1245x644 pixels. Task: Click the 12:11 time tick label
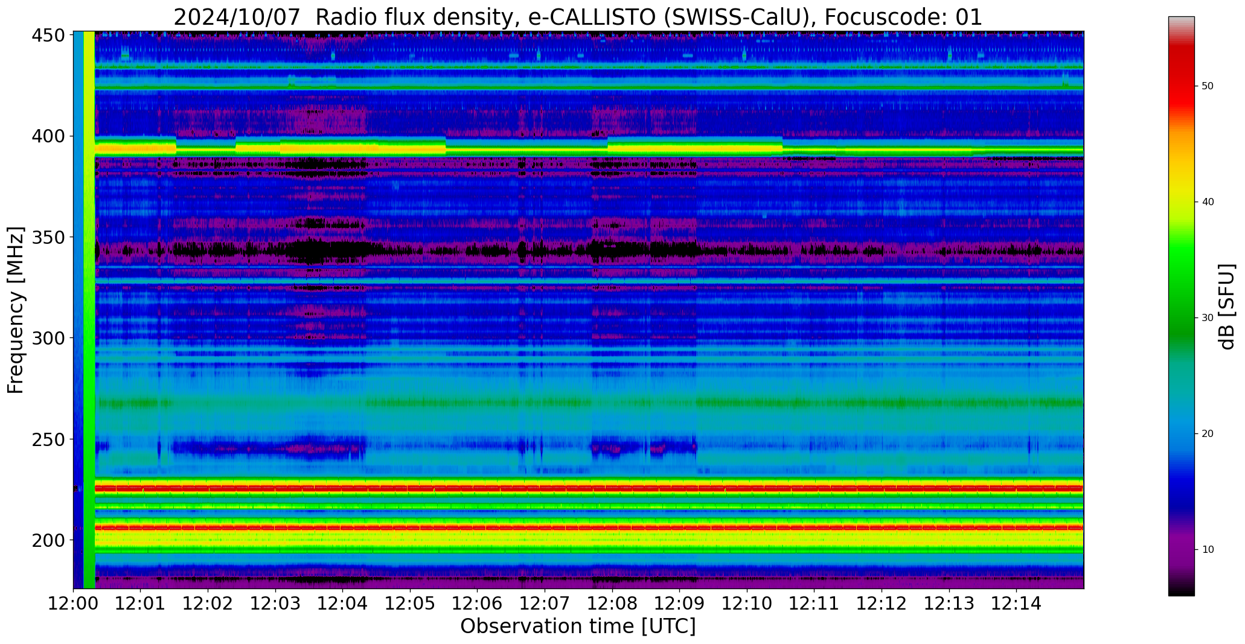814,603
